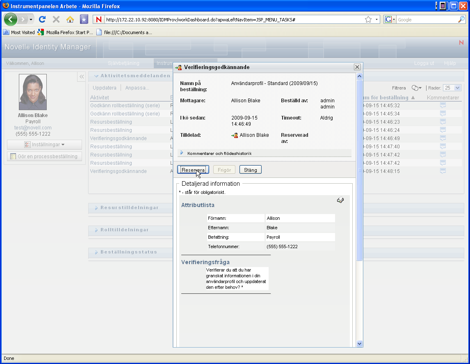This screenshot has height=364, width=470.
Task: Open URL bar history dropdown arrow
Action: coord(376,20)
